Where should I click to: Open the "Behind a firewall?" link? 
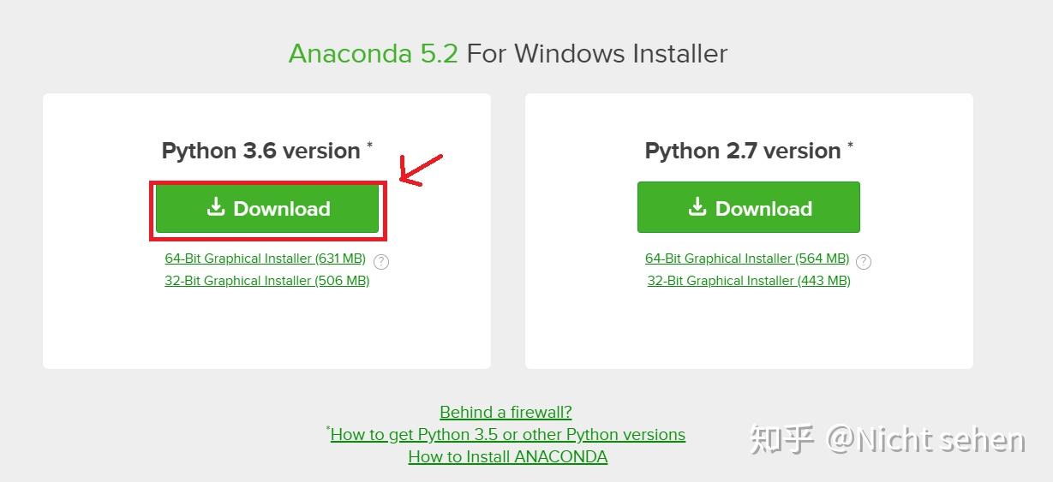click(506, 413)
